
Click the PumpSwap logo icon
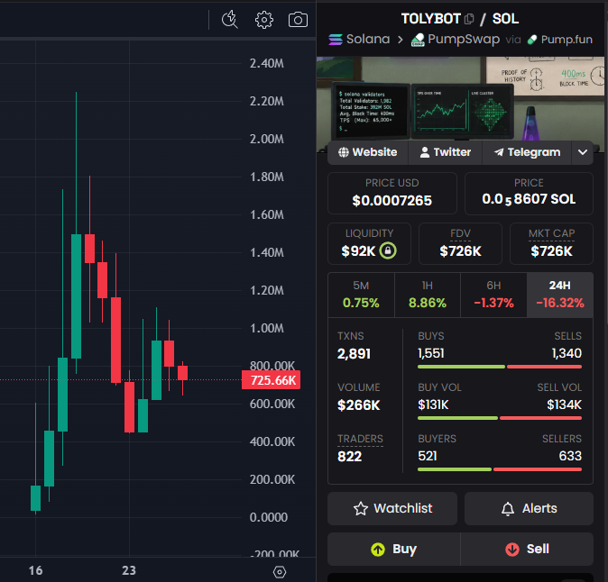(x=418, y=40)
